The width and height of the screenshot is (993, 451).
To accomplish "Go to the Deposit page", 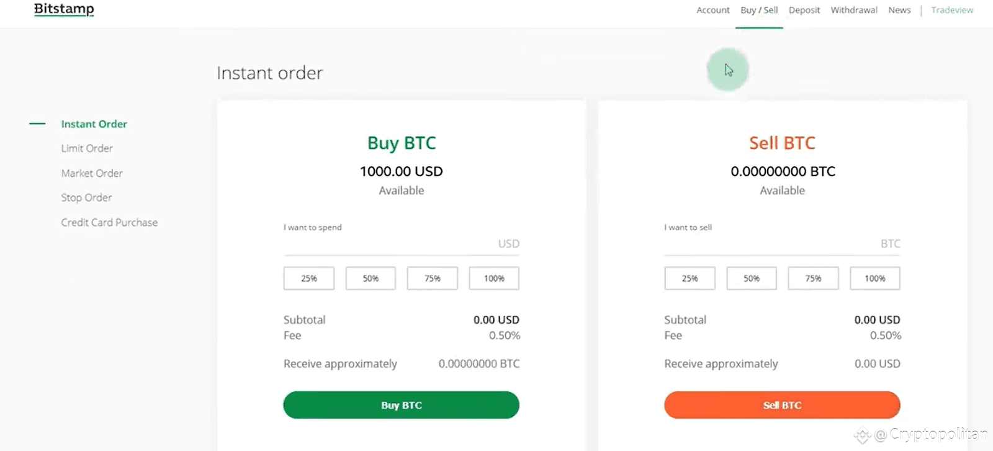I will pos(804,10).
